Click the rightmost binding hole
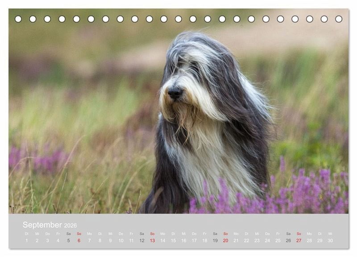 click(339, 19)
